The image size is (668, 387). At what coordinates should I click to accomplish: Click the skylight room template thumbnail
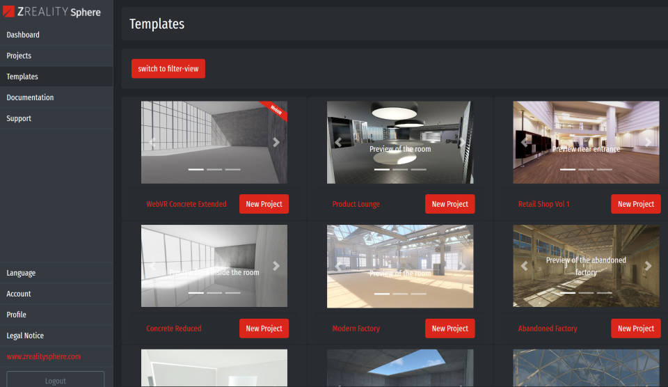(x=400, y=368)
